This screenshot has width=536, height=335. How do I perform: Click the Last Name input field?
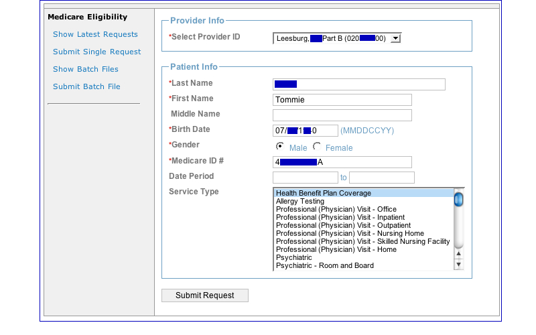point(359,84)
